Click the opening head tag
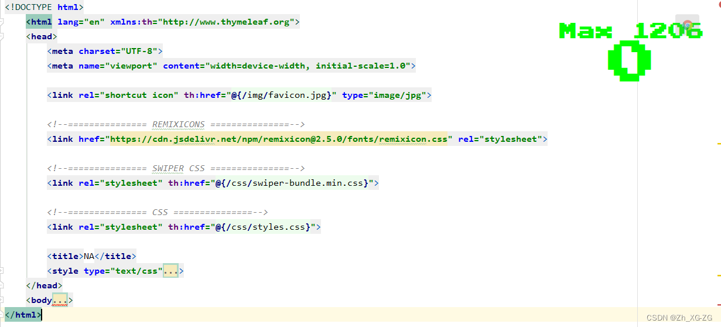This screenshot has width=721, height=327. (x=42, y=36)
